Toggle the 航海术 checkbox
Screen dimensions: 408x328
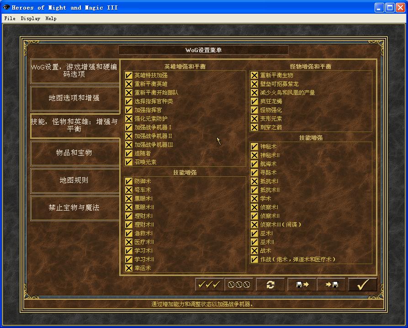(254, 164)
